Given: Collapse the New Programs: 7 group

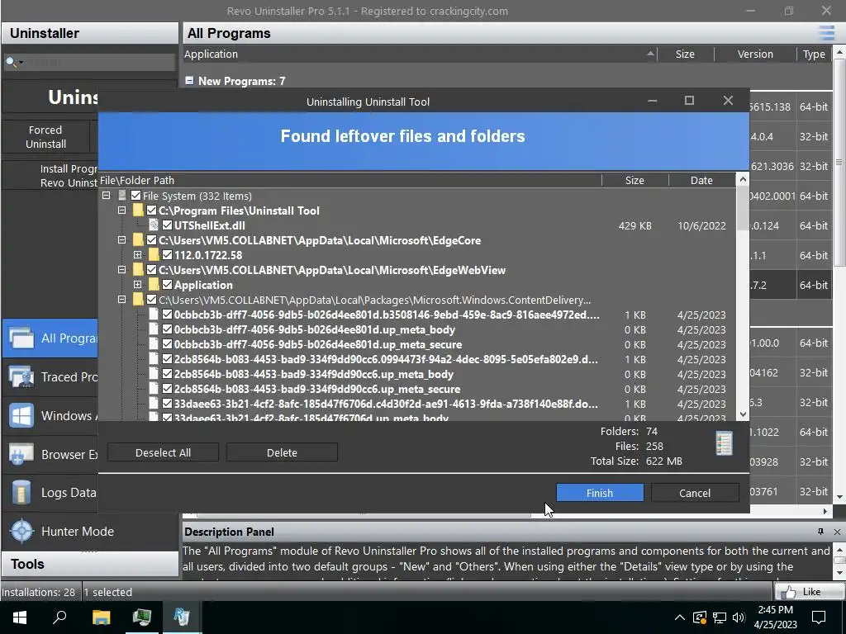Looking at the screenshot, I should pyautogui.click(x=189, y=80).
